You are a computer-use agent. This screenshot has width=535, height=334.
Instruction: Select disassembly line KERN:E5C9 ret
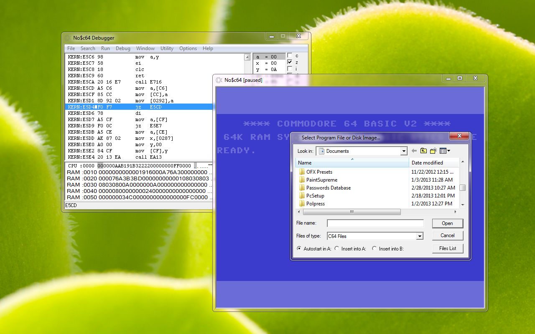tap(155, 76)
